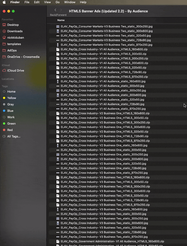Select Cross Industry- V1 All Audience_static_728x90.jpg

[x=103, y=104]
